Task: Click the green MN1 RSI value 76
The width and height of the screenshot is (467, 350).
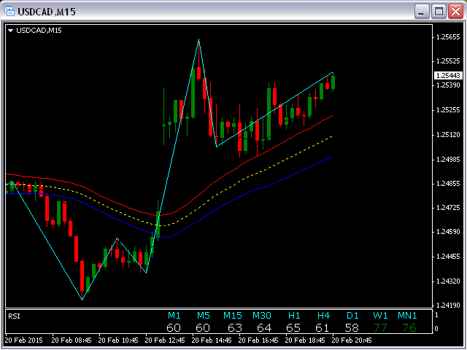Action: (x=409, y=328)
